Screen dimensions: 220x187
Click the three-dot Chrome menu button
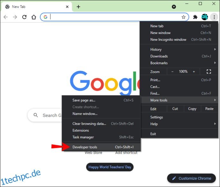[214, 17]
